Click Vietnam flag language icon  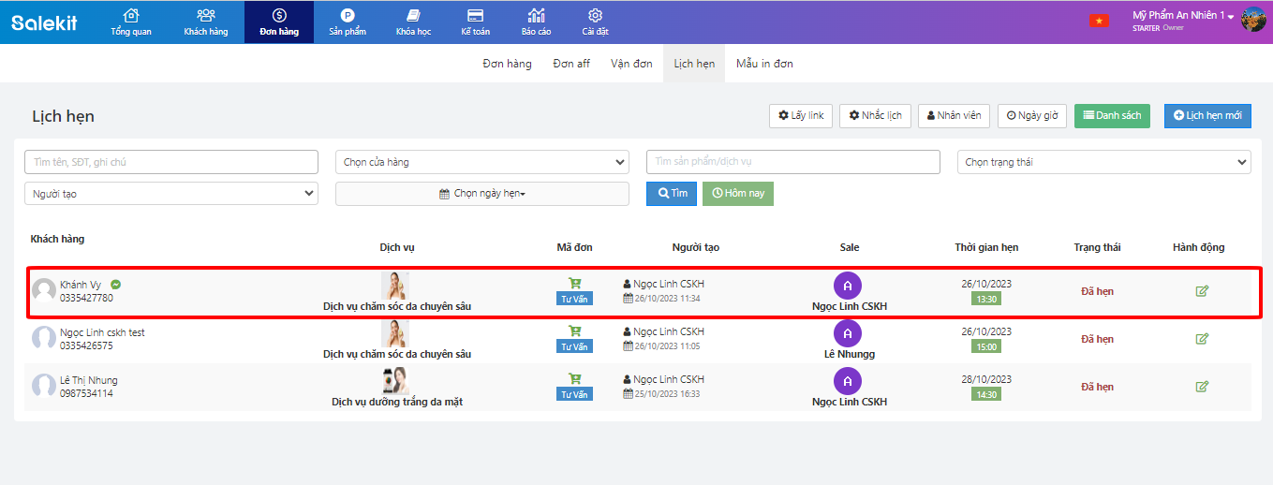coord(1098,22)
